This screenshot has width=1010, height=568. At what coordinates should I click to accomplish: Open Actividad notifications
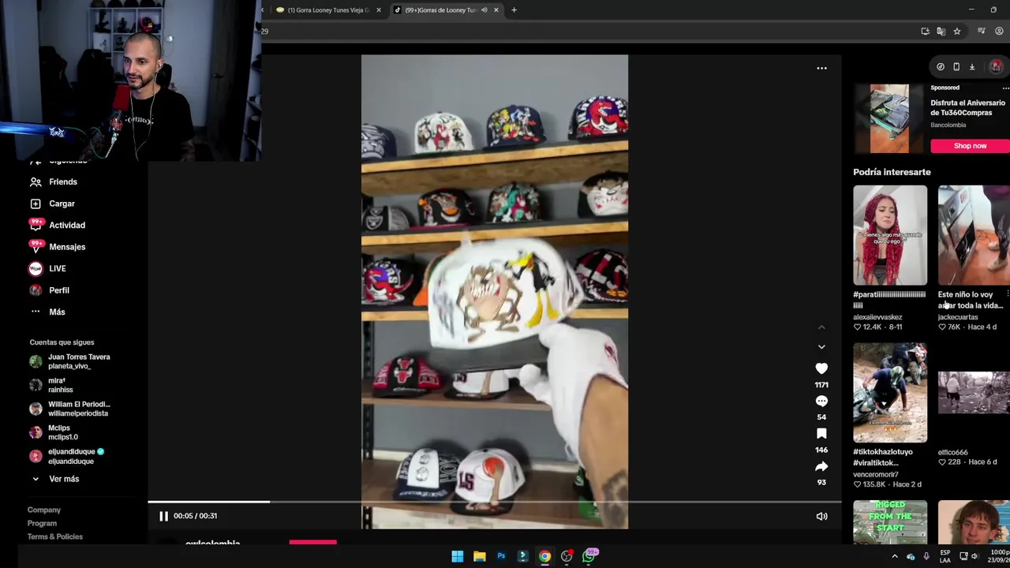[x=57, y=225]
